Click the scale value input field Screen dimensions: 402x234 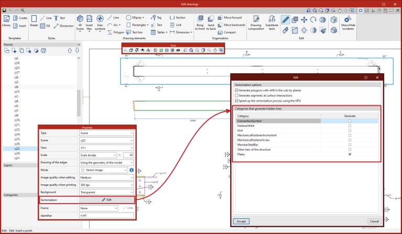tap(128, 155)
